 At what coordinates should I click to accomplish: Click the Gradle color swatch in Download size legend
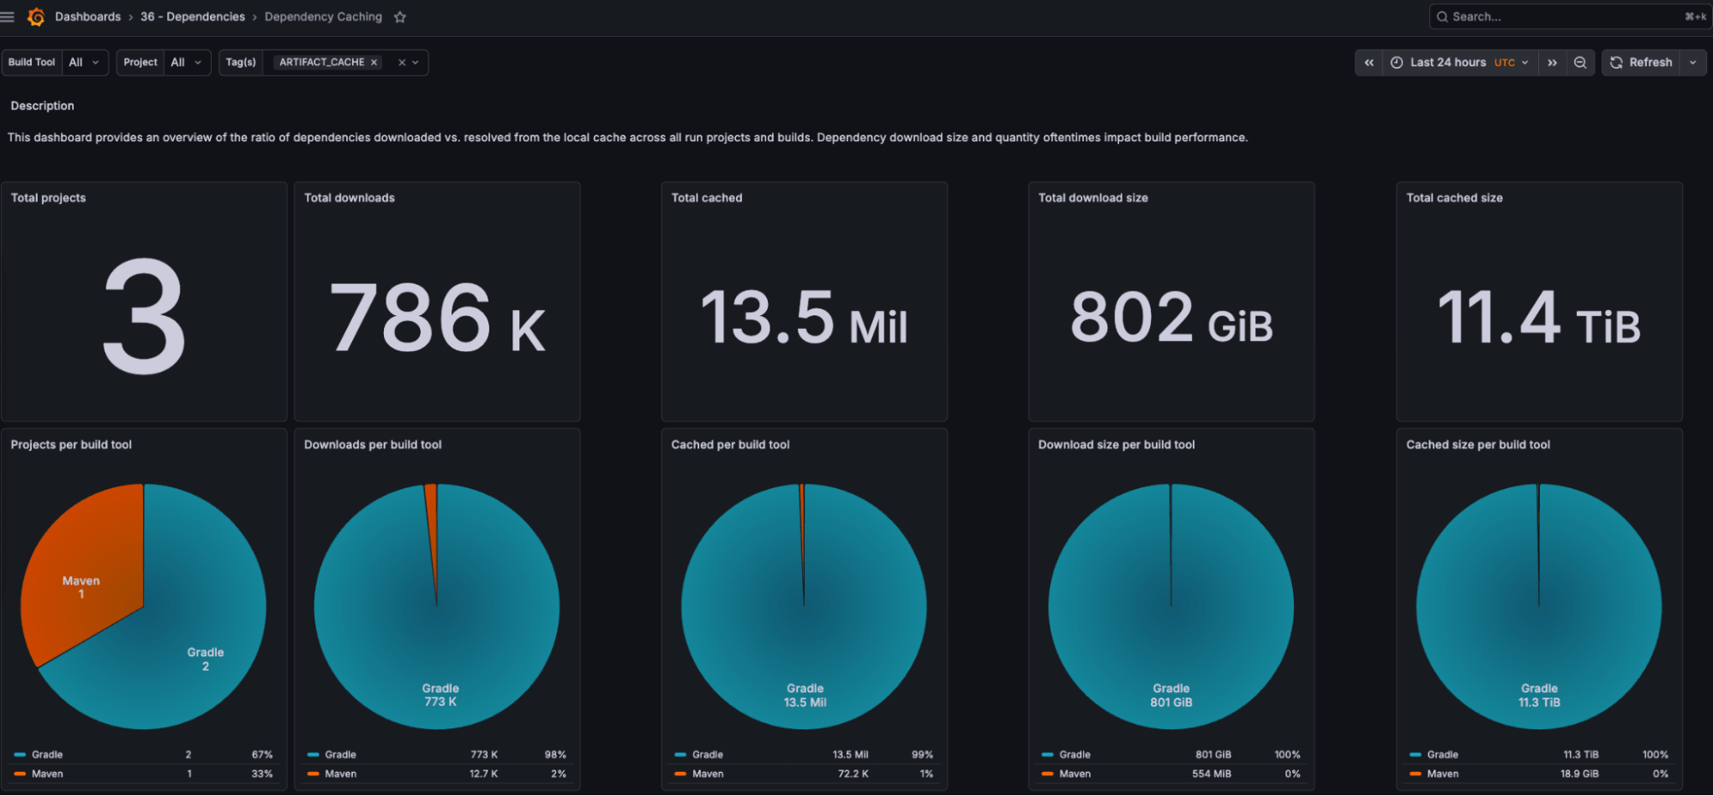1047,754
